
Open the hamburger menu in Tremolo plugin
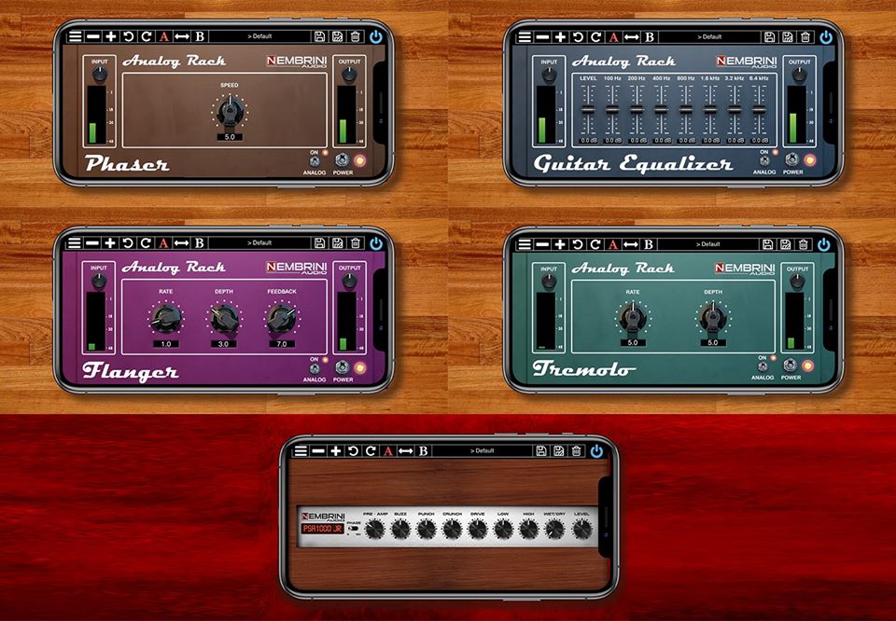coord(524,244)
